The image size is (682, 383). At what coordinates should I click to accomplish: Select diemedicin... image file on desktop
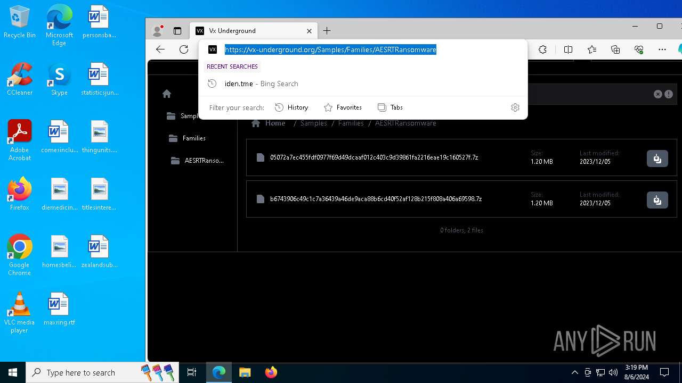(x=59, y=194)
